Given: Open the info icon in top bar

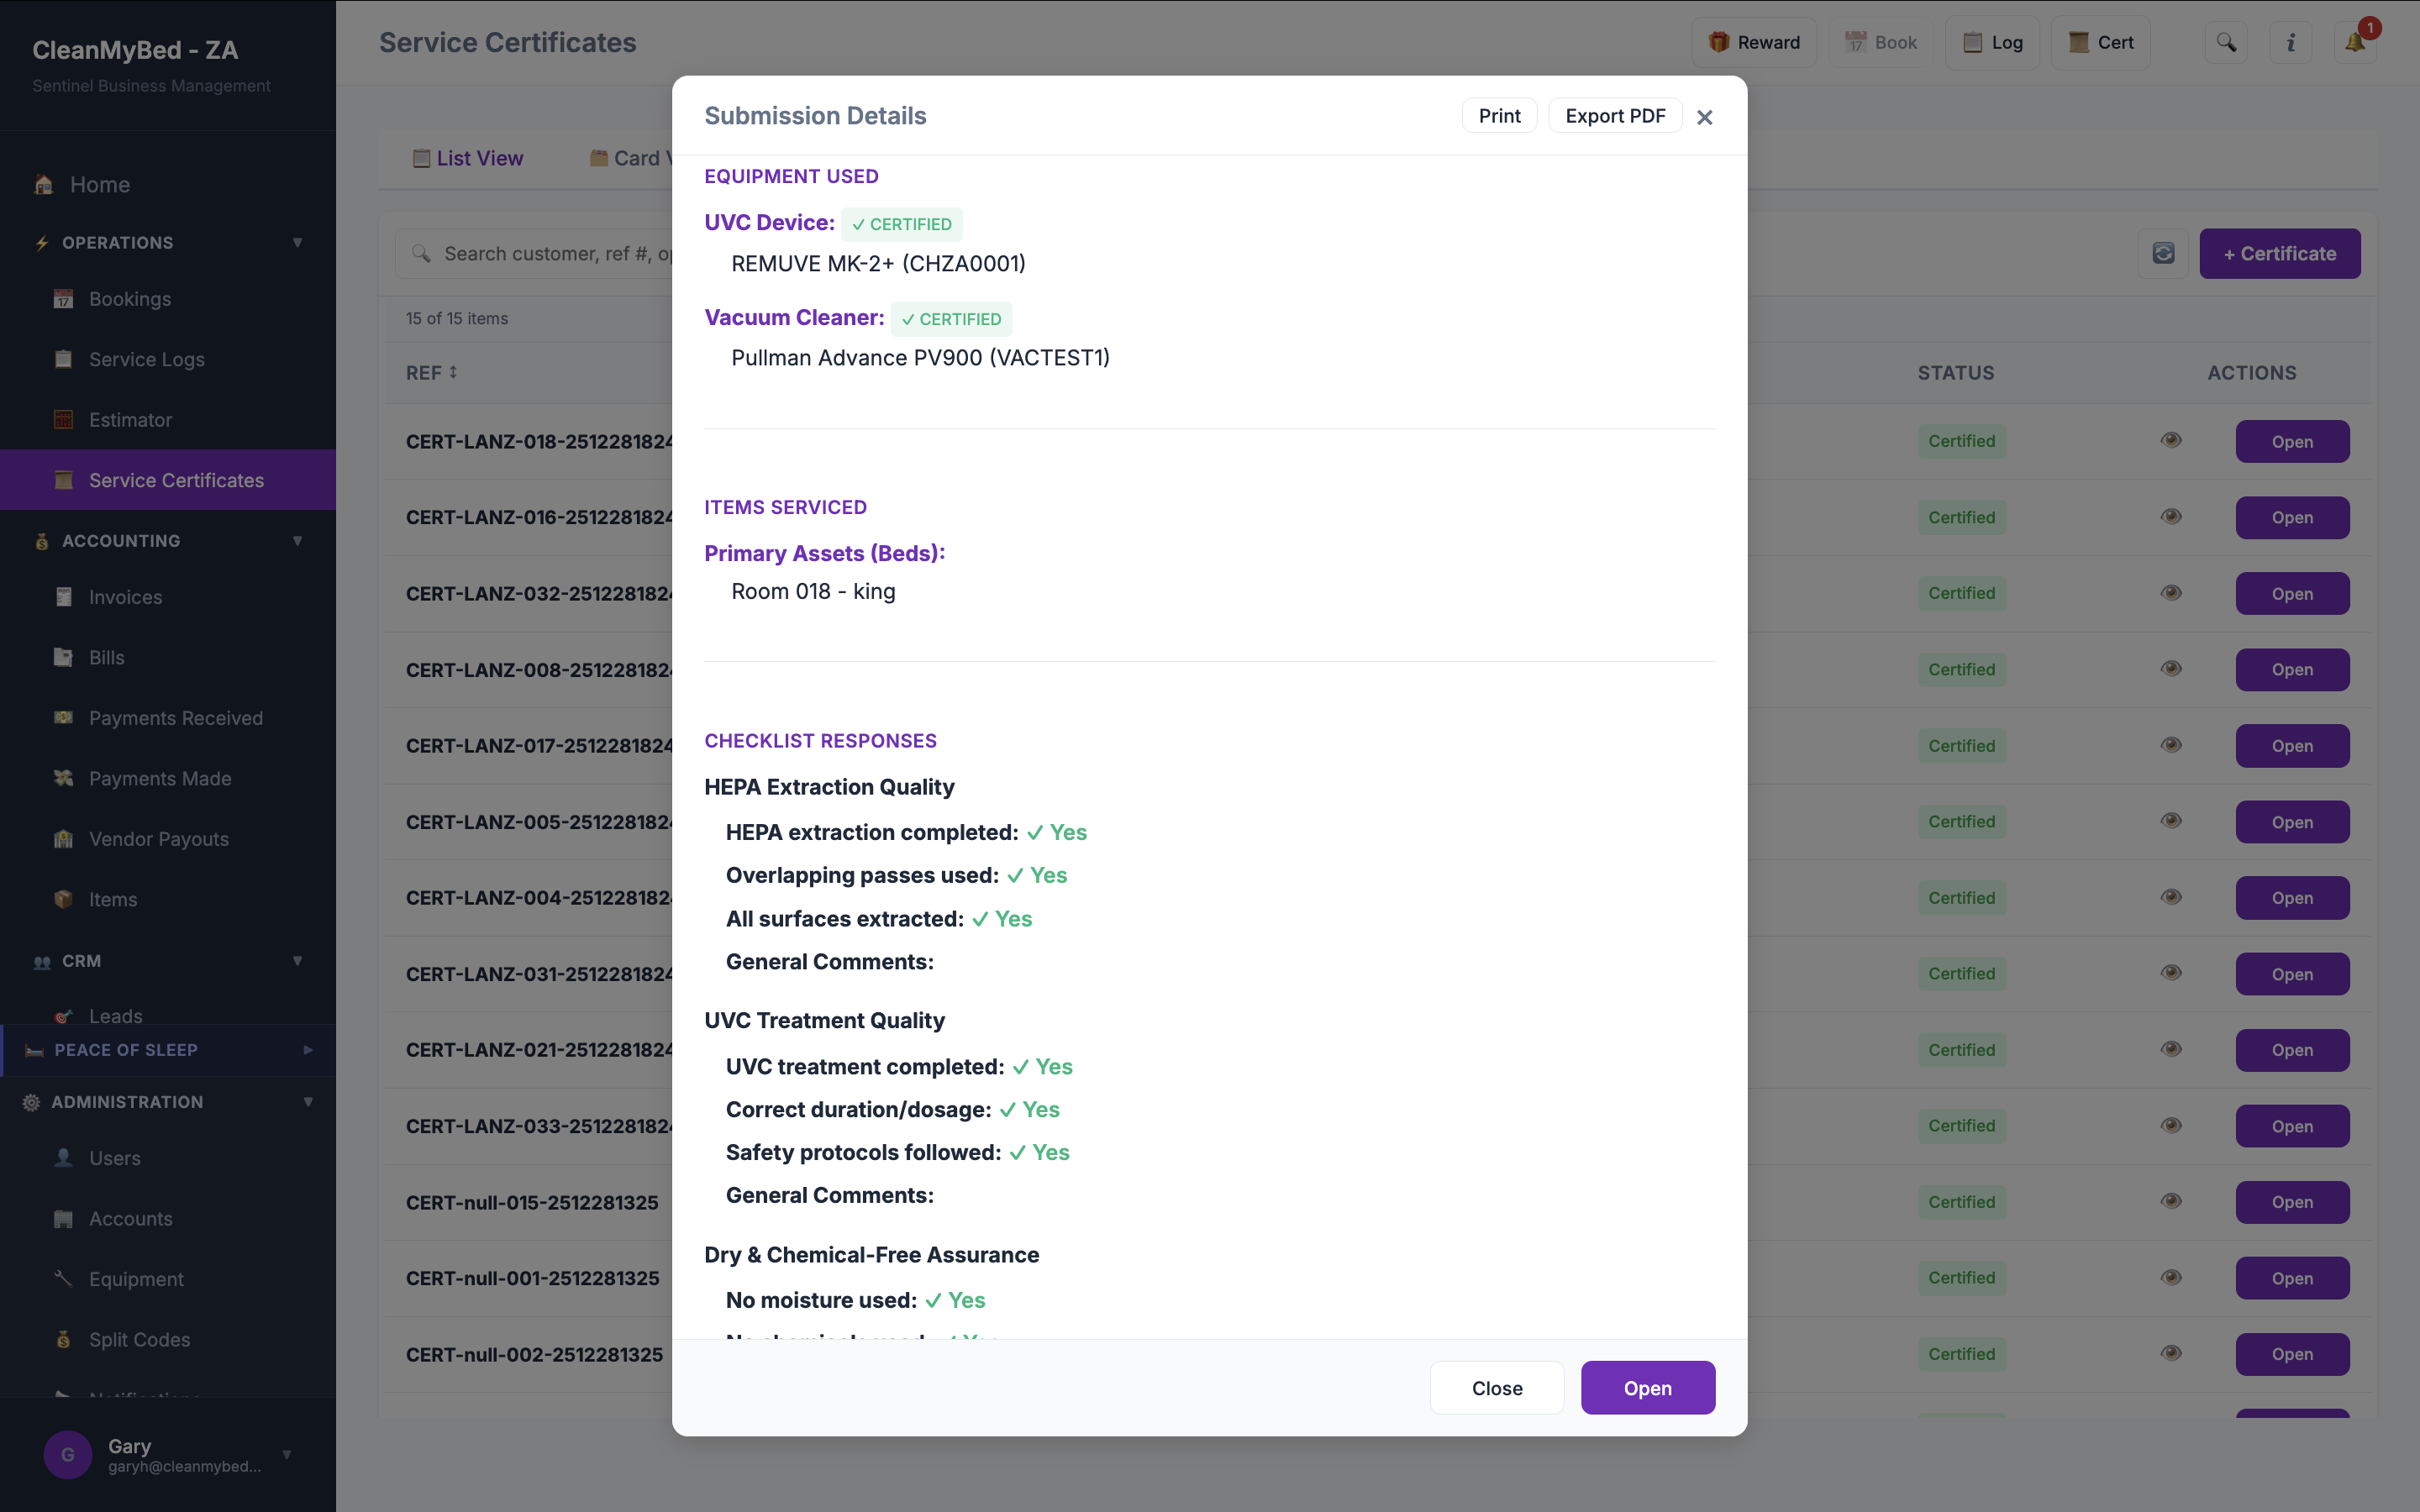Looking at the screenshot, I should click(2290, 43).
